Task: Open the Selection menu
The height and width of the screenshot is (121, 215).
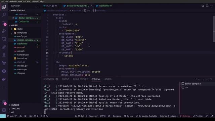Action: (x=13, y=1)
